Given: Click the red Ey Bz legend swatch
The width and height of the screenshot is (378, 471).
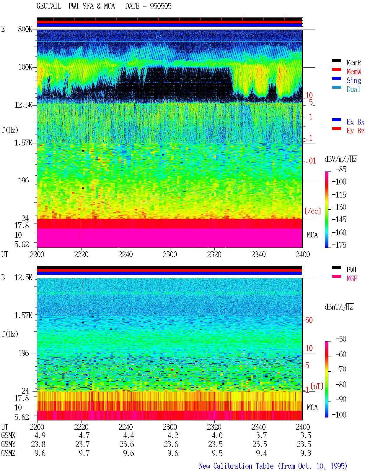Looking at the screenshot, I should [337, 129].
